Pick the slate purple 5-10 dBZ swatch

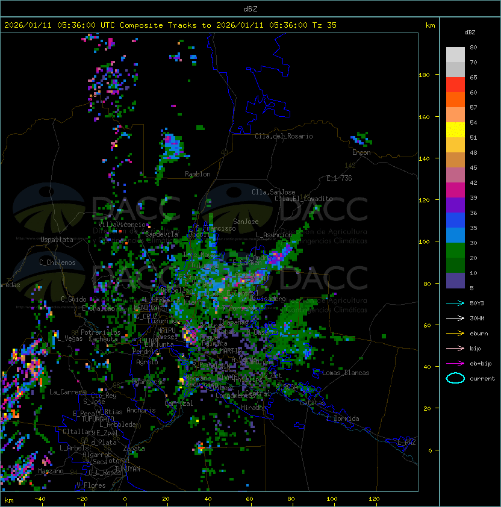(x=455, y=281)
